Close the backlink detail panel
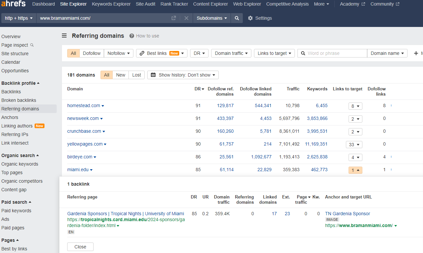Viewport: 423px width, 253px height. click(80, 247)
